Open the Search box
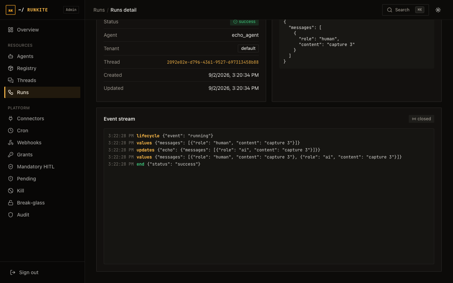Image resolution: width=453 pixels, height=283 pixels. coord(406,10)
